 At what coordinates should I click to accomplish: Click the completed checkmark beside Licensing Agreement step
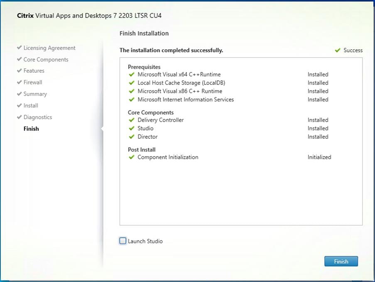[x=19, y=48]
